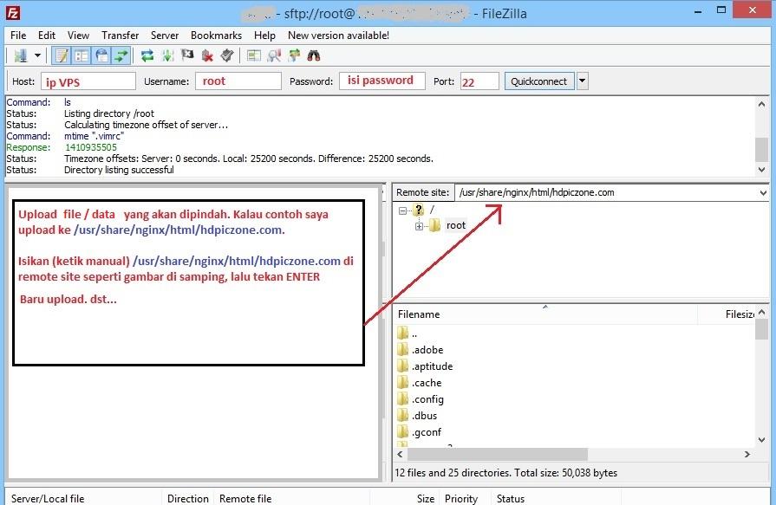This screenshot has height=505, width=776.
Task: Click the .cache folder icon
Action: [403, 382]
